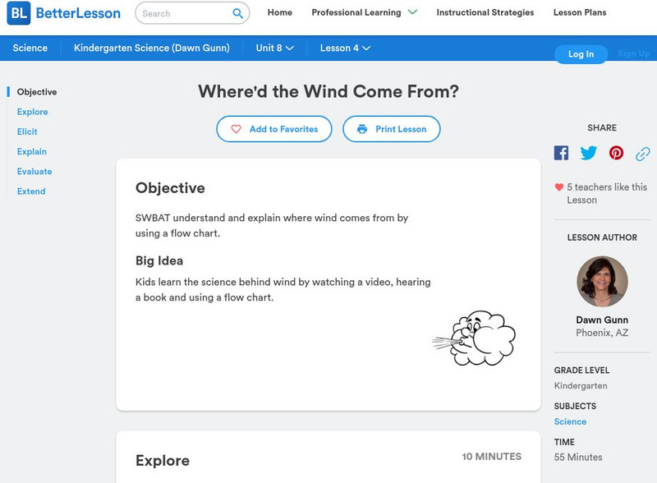Jump to the Explore section in sidebar
The width and height of the screenshot is (657, 483).
(x=32, y=112)
